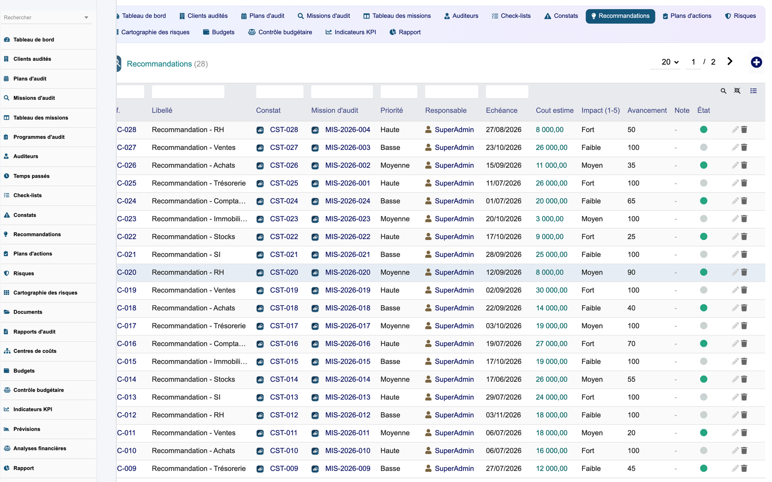Click the Centres de coûts hierarchy icon

click(x=7, y=351)
